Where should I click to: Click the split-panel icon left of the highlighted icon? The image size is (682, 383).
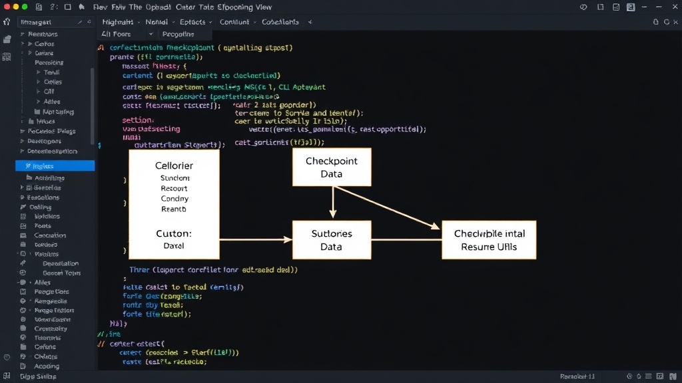point(616,7)
